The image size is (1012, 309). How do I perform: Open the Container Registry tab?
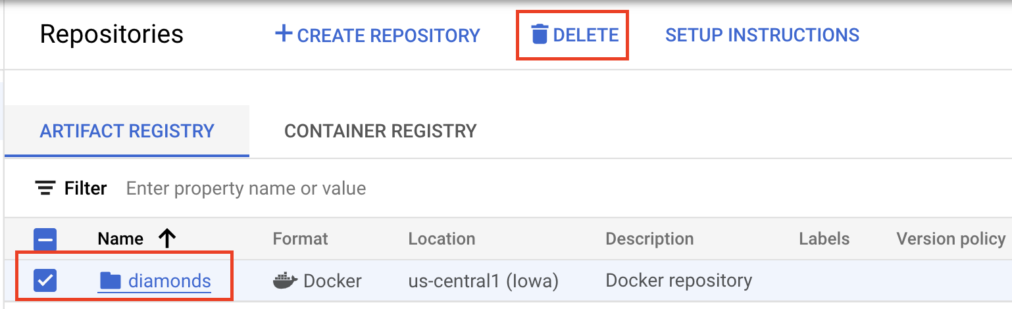point(380,131)
